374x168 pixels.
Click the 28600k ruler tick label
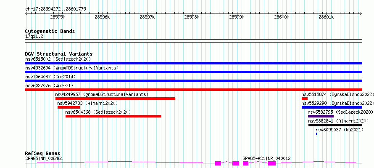coord(282,17)
